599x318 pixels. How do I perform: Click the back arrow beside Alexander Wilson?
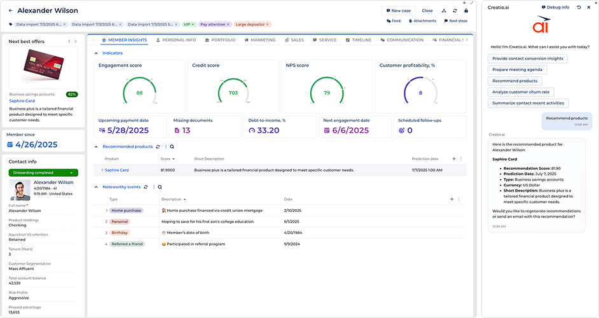pyautogui.click(x=10, y=11)
